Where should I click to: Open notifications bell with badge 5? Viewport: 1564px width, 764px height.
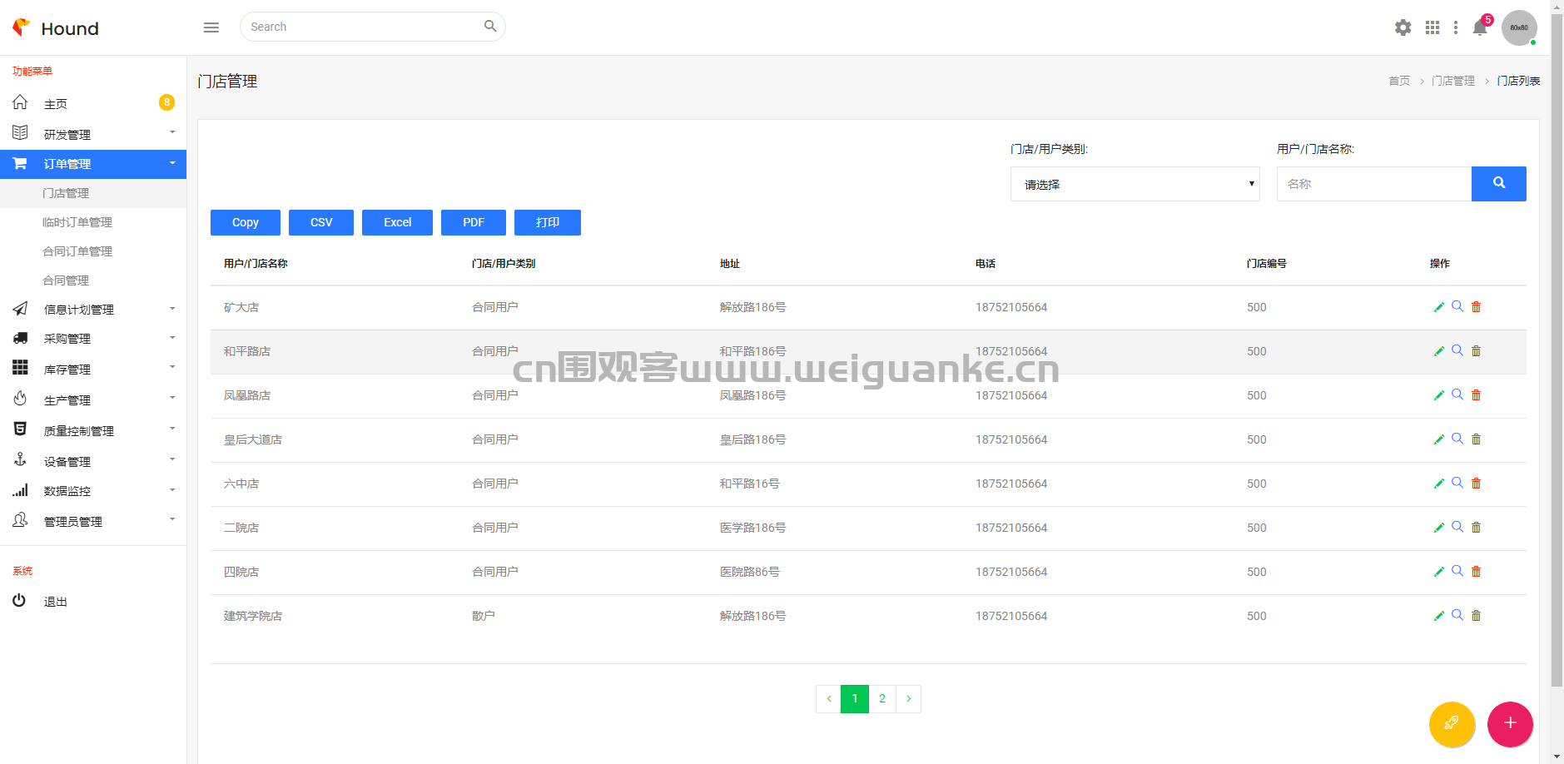pos(1480,27)
